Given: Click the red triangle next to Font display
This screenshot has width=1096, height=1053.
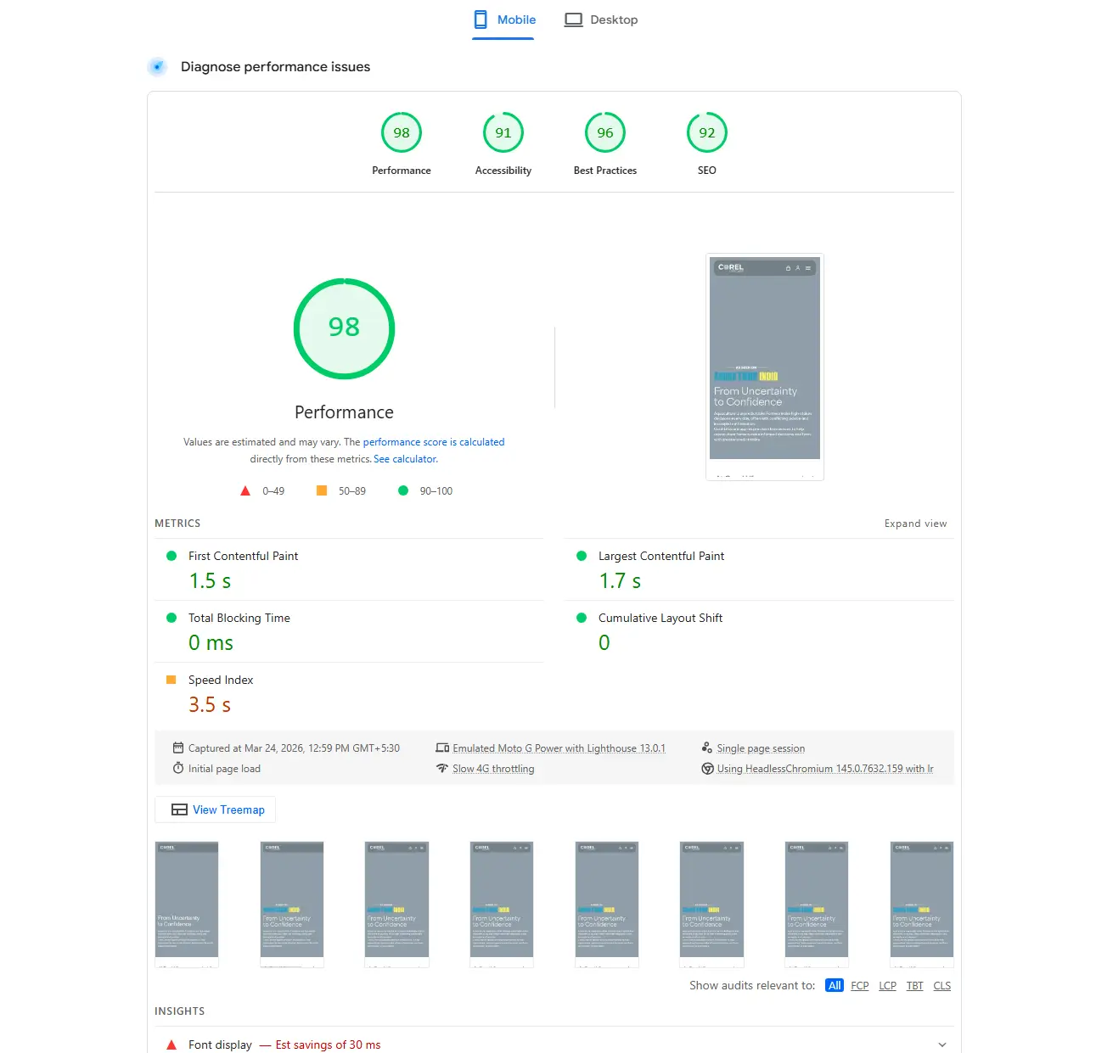Looking at the screenshot, I should coord(171,1045).
